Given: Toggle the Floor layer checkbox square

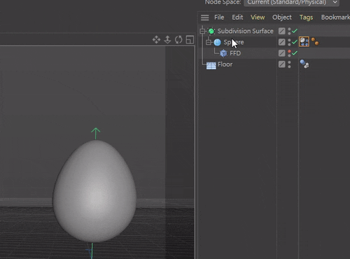Looking at the screenshot, I should pyautogui.click(x=282, y=64).
